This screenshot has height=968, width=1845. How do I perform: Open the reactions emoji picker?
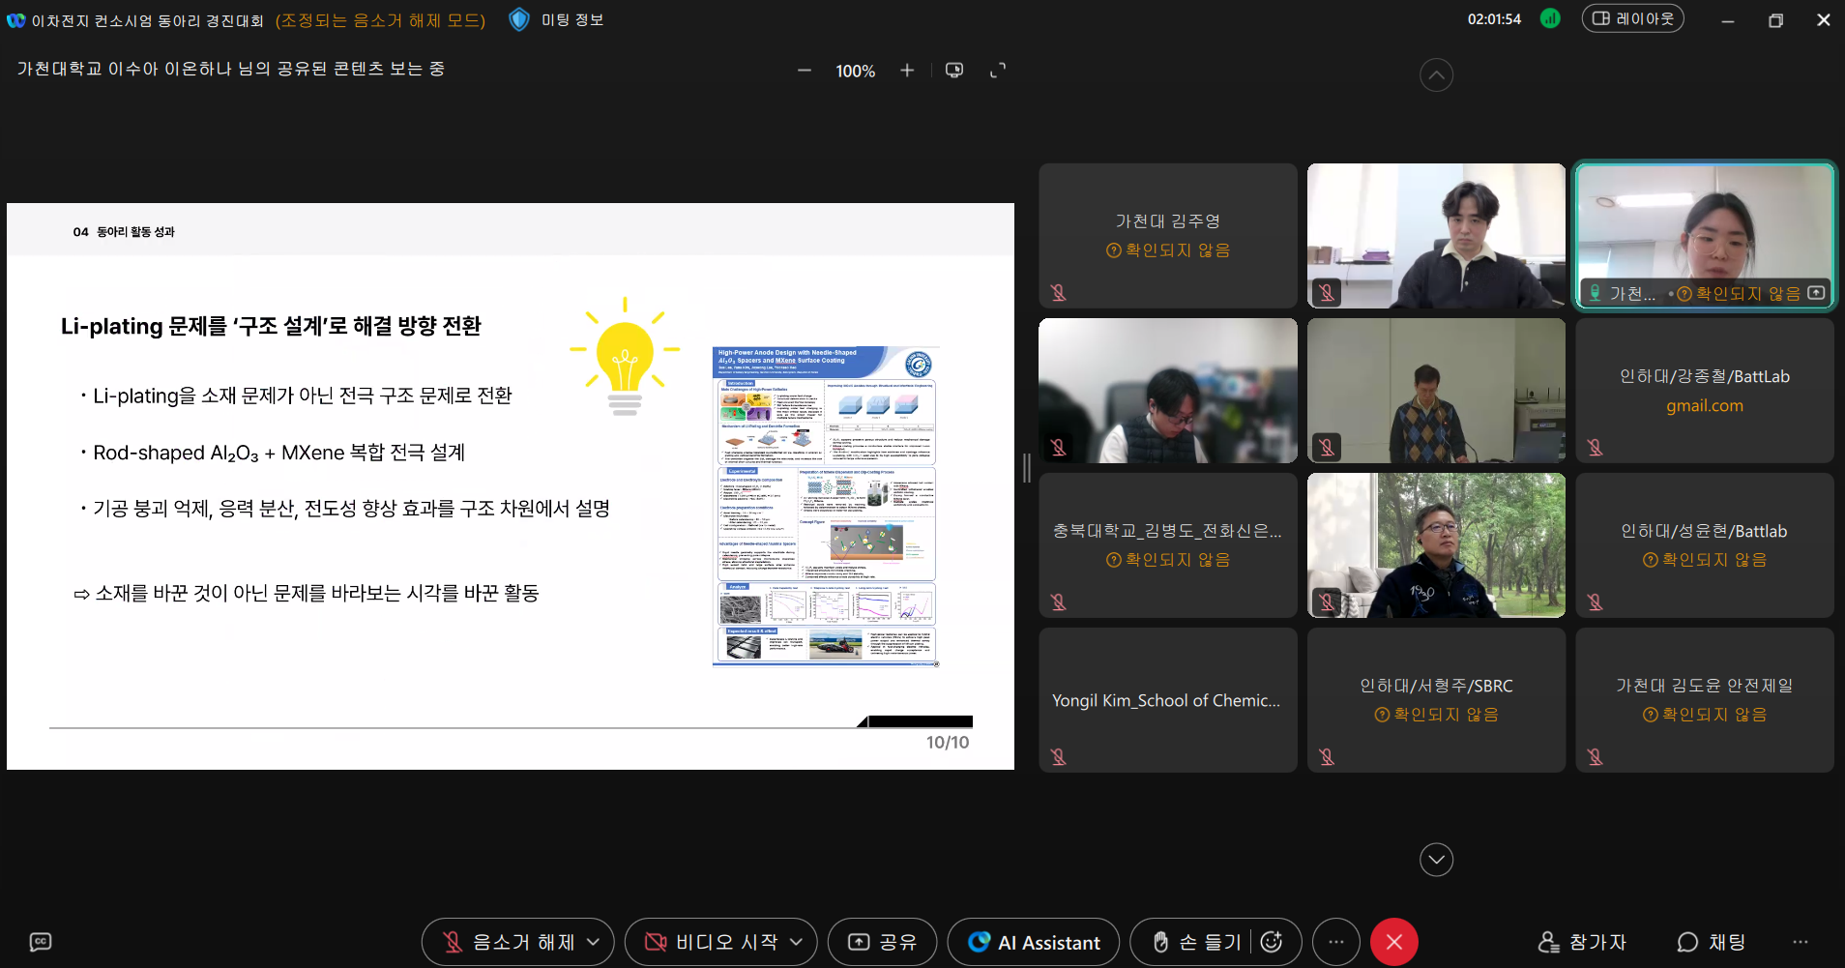[x=1272, y=941]
